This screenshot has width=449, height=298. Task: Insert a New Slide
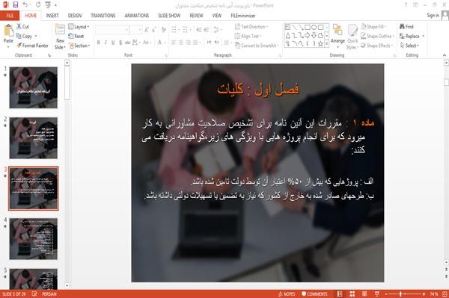[60, 37]
